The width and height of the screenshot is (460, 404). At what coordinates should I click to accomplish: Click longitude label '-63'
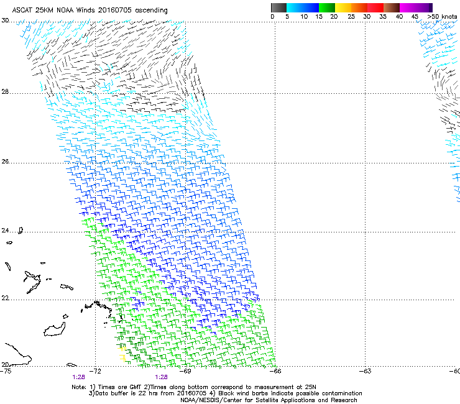coord(366,371)
